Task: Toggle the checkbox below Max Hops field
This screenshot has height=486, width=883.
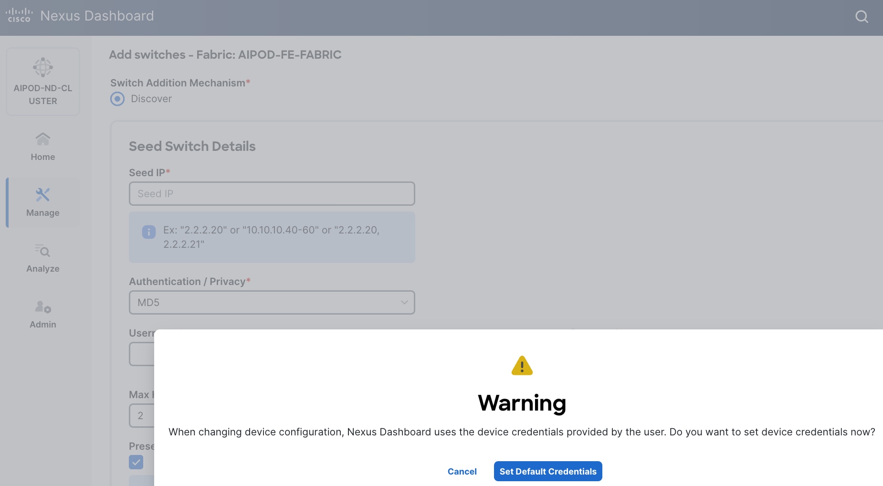Action: [x=136, y=462]
